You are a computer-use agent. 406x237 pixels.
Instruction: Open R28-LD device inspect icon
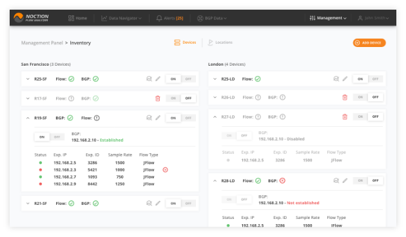336,180
